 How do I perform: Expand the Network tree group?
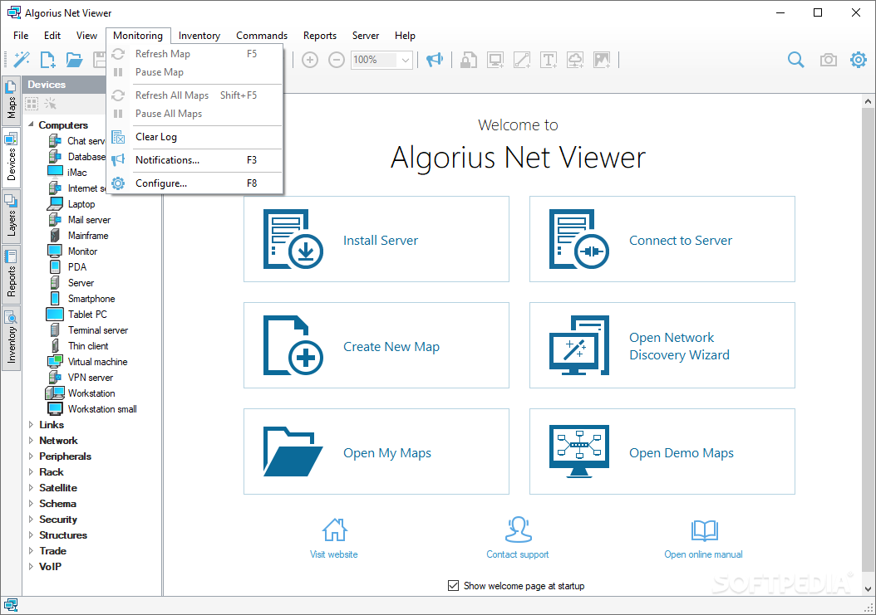coord(31,441)
